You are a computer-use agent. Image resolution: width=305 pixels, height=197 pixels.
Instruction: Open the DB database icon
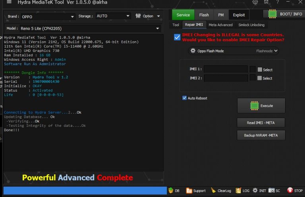(171, 191)
